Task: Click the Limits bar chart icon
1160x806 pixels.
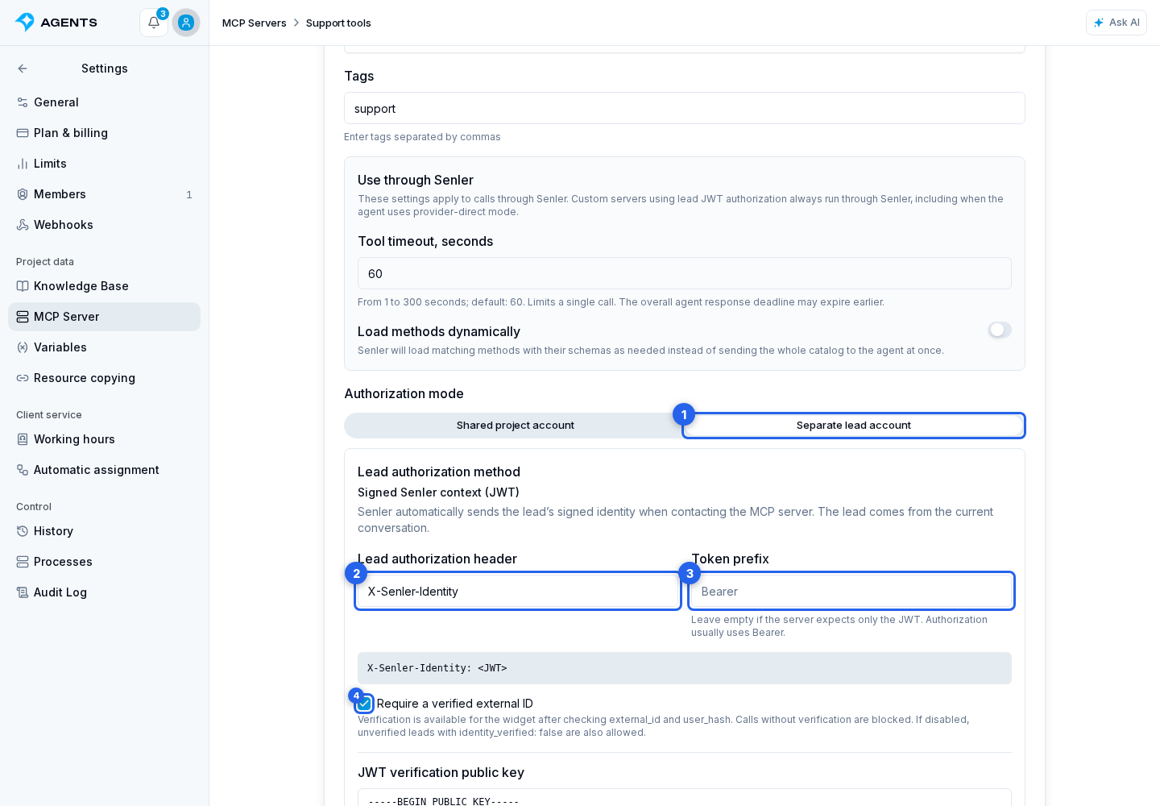Action: pos(23,164)
